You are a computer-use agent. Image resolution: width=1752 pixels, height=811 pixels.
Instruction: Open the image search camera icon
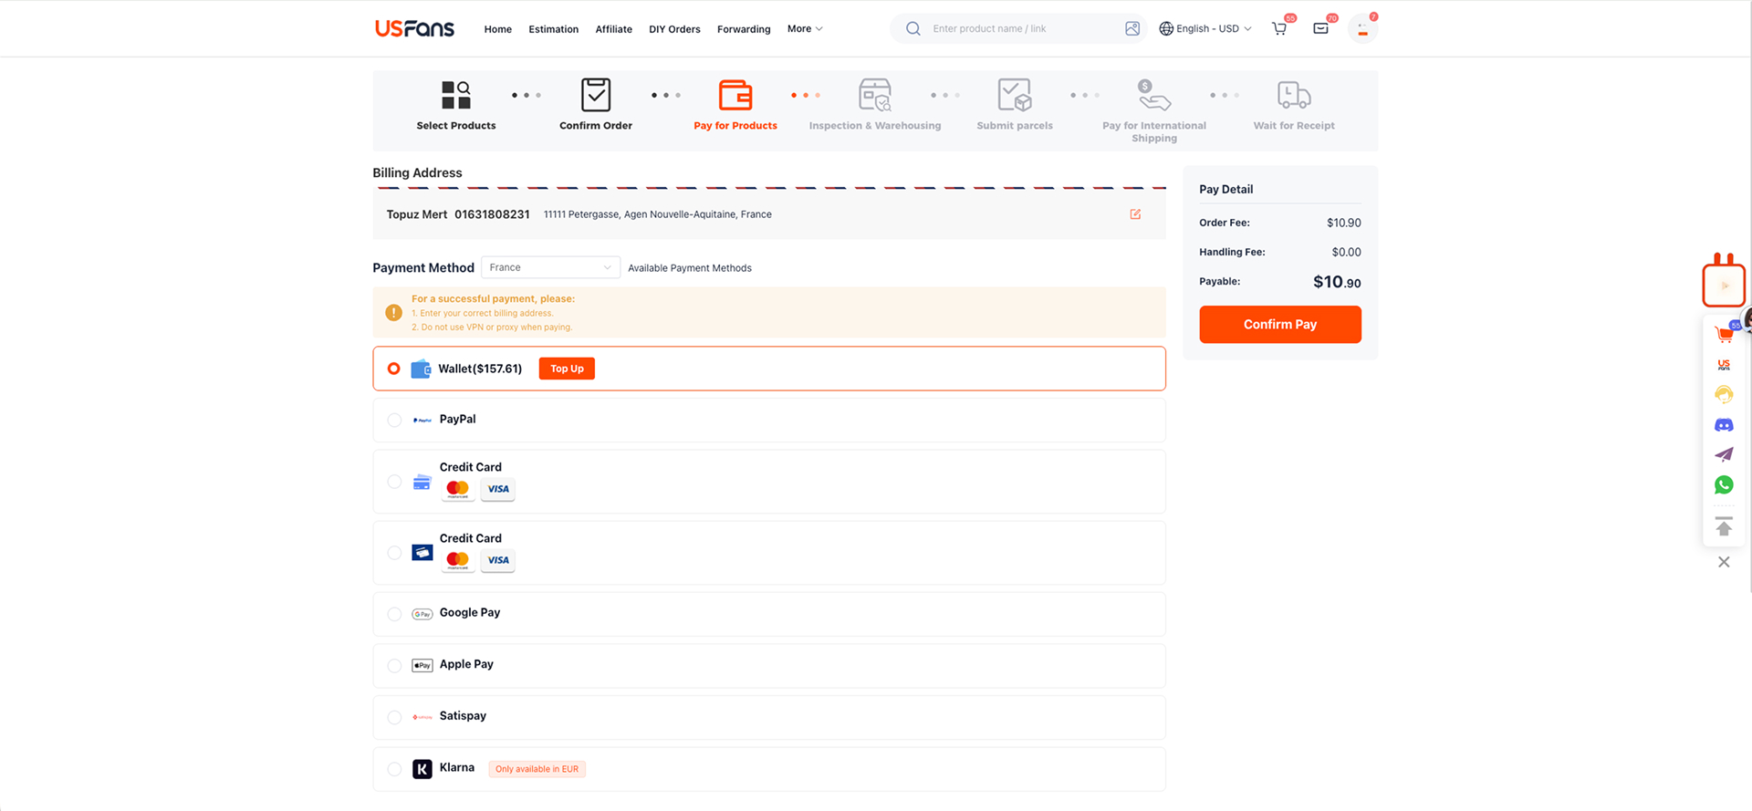1132,28
